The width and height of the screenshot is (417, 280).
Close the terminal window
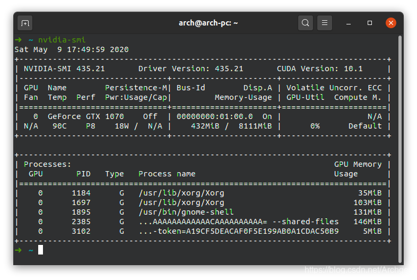(391, 23)
